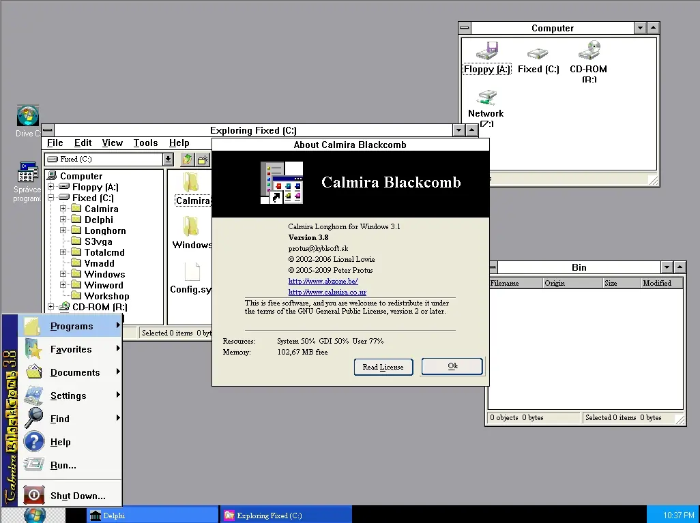This screenshot has height=523, width=700.
Task: Click the Ok button in About dialog
Action: 452,366
